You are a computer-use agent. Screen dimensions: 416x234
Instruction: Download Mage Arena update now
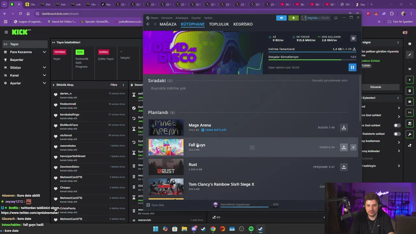[344, 127]
